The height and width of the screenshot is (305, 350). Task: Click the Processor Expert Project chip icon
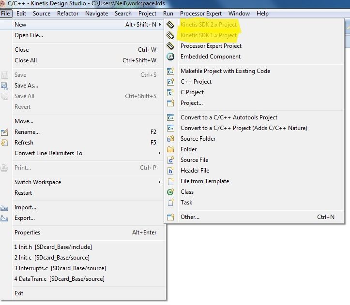pos(170,46)
